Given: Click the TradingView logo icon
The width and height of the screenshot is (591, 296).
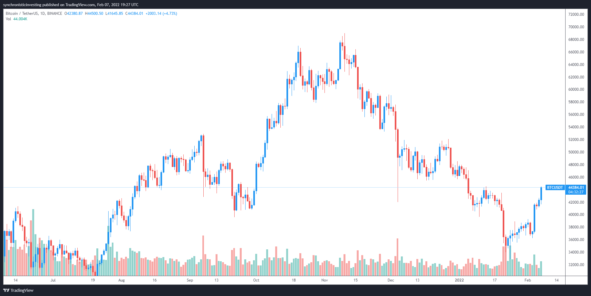Looking at the screenshot, I should tap(6, 290).
